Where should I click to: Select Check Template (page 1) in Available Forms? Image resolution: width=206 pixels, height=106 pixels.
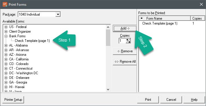coord(32,41)
